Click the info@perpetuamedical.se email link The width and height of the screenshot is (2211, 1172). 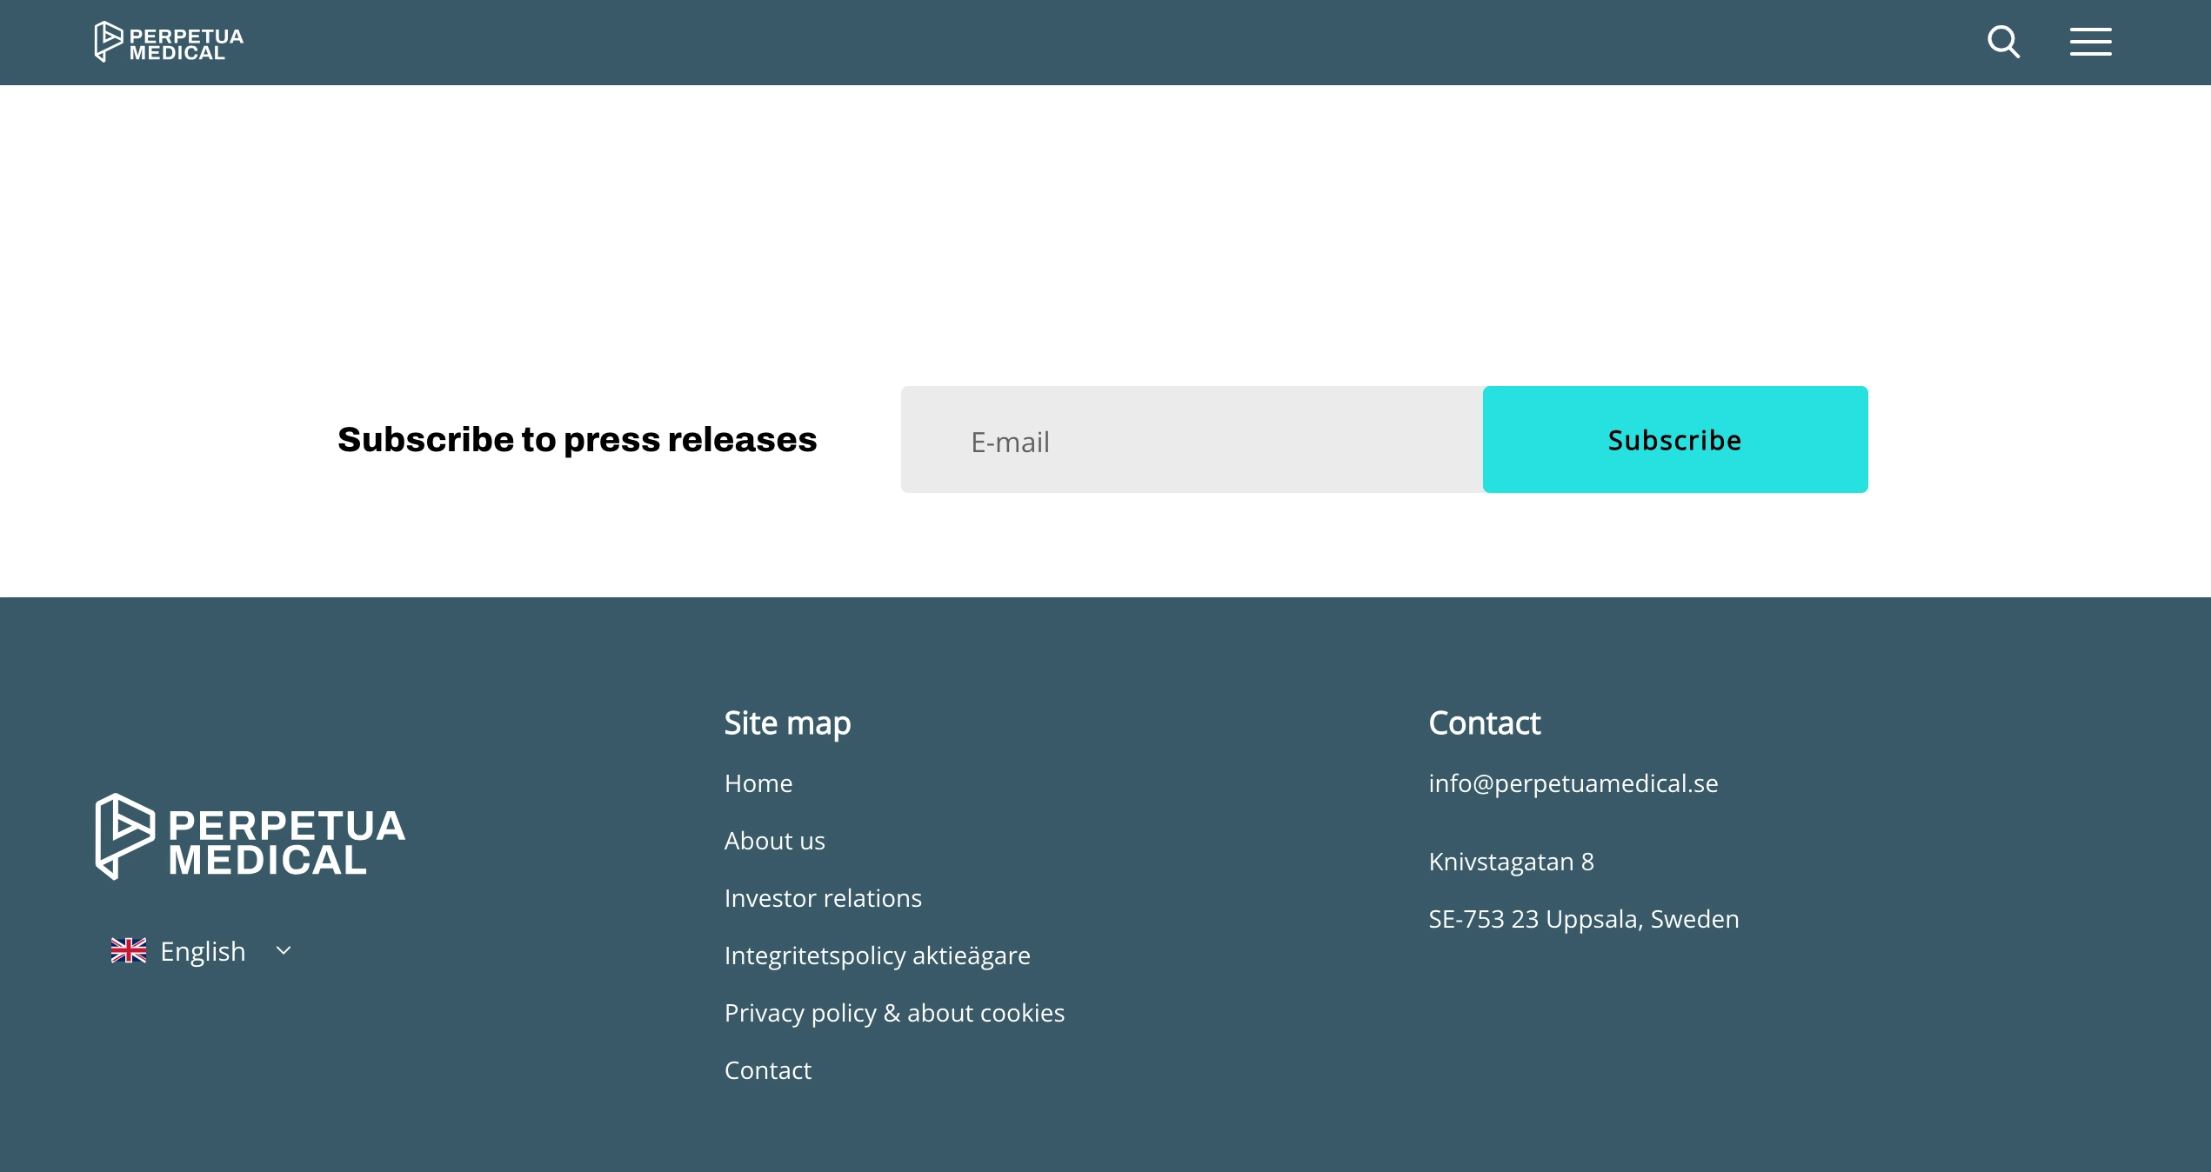point(1573,783)
